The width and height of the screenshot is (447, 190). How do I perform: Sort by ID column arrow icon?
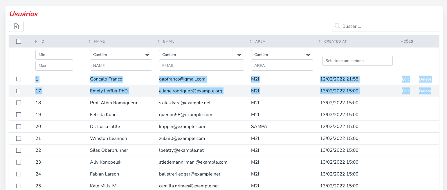click(36, 41)
